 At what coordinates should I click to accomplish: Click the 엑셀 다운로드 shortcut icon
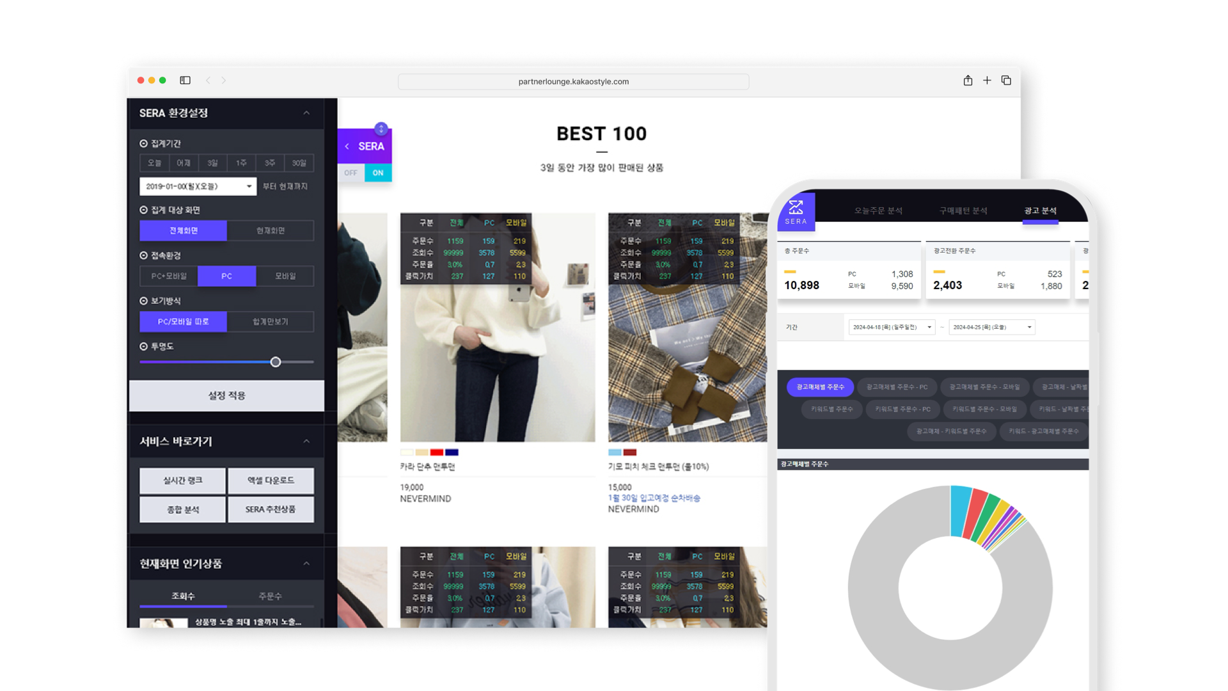[271, 480]
